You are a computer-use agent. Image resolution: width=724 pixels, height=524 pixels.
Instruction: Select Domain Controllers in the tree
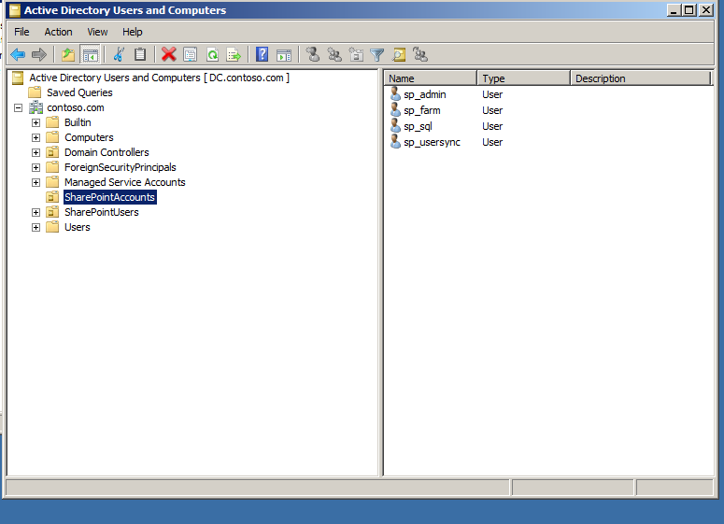pyautogui.click(x=106, y=152)
